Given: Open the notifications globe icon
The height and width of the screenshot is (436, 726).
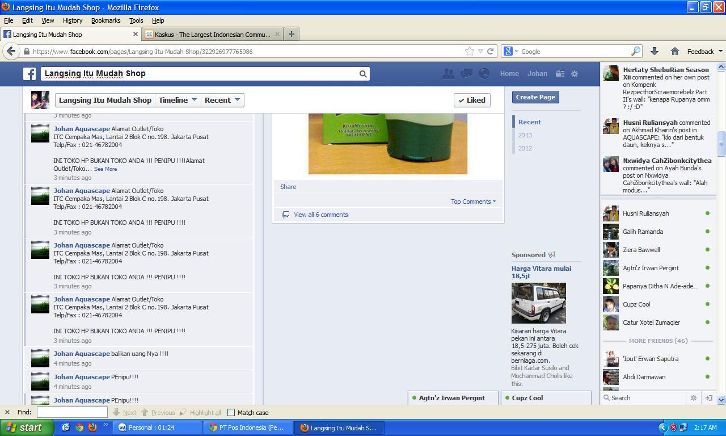Looking at the screenshot, I should (484, 73).
